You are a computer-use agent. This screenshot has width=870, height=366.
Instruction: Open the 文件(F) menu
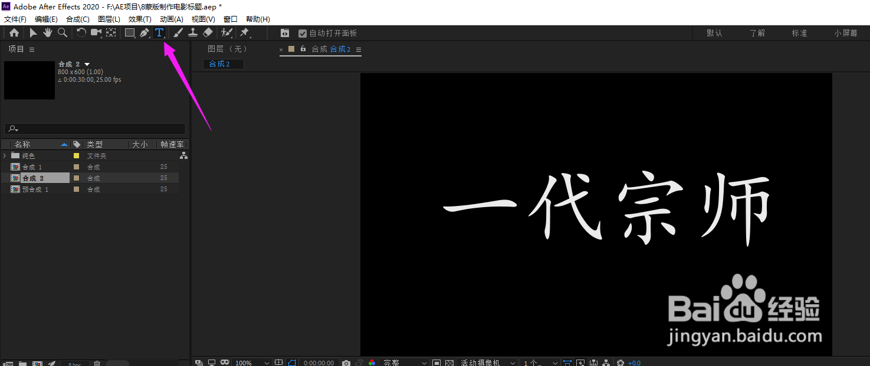[x=15, y=19]
